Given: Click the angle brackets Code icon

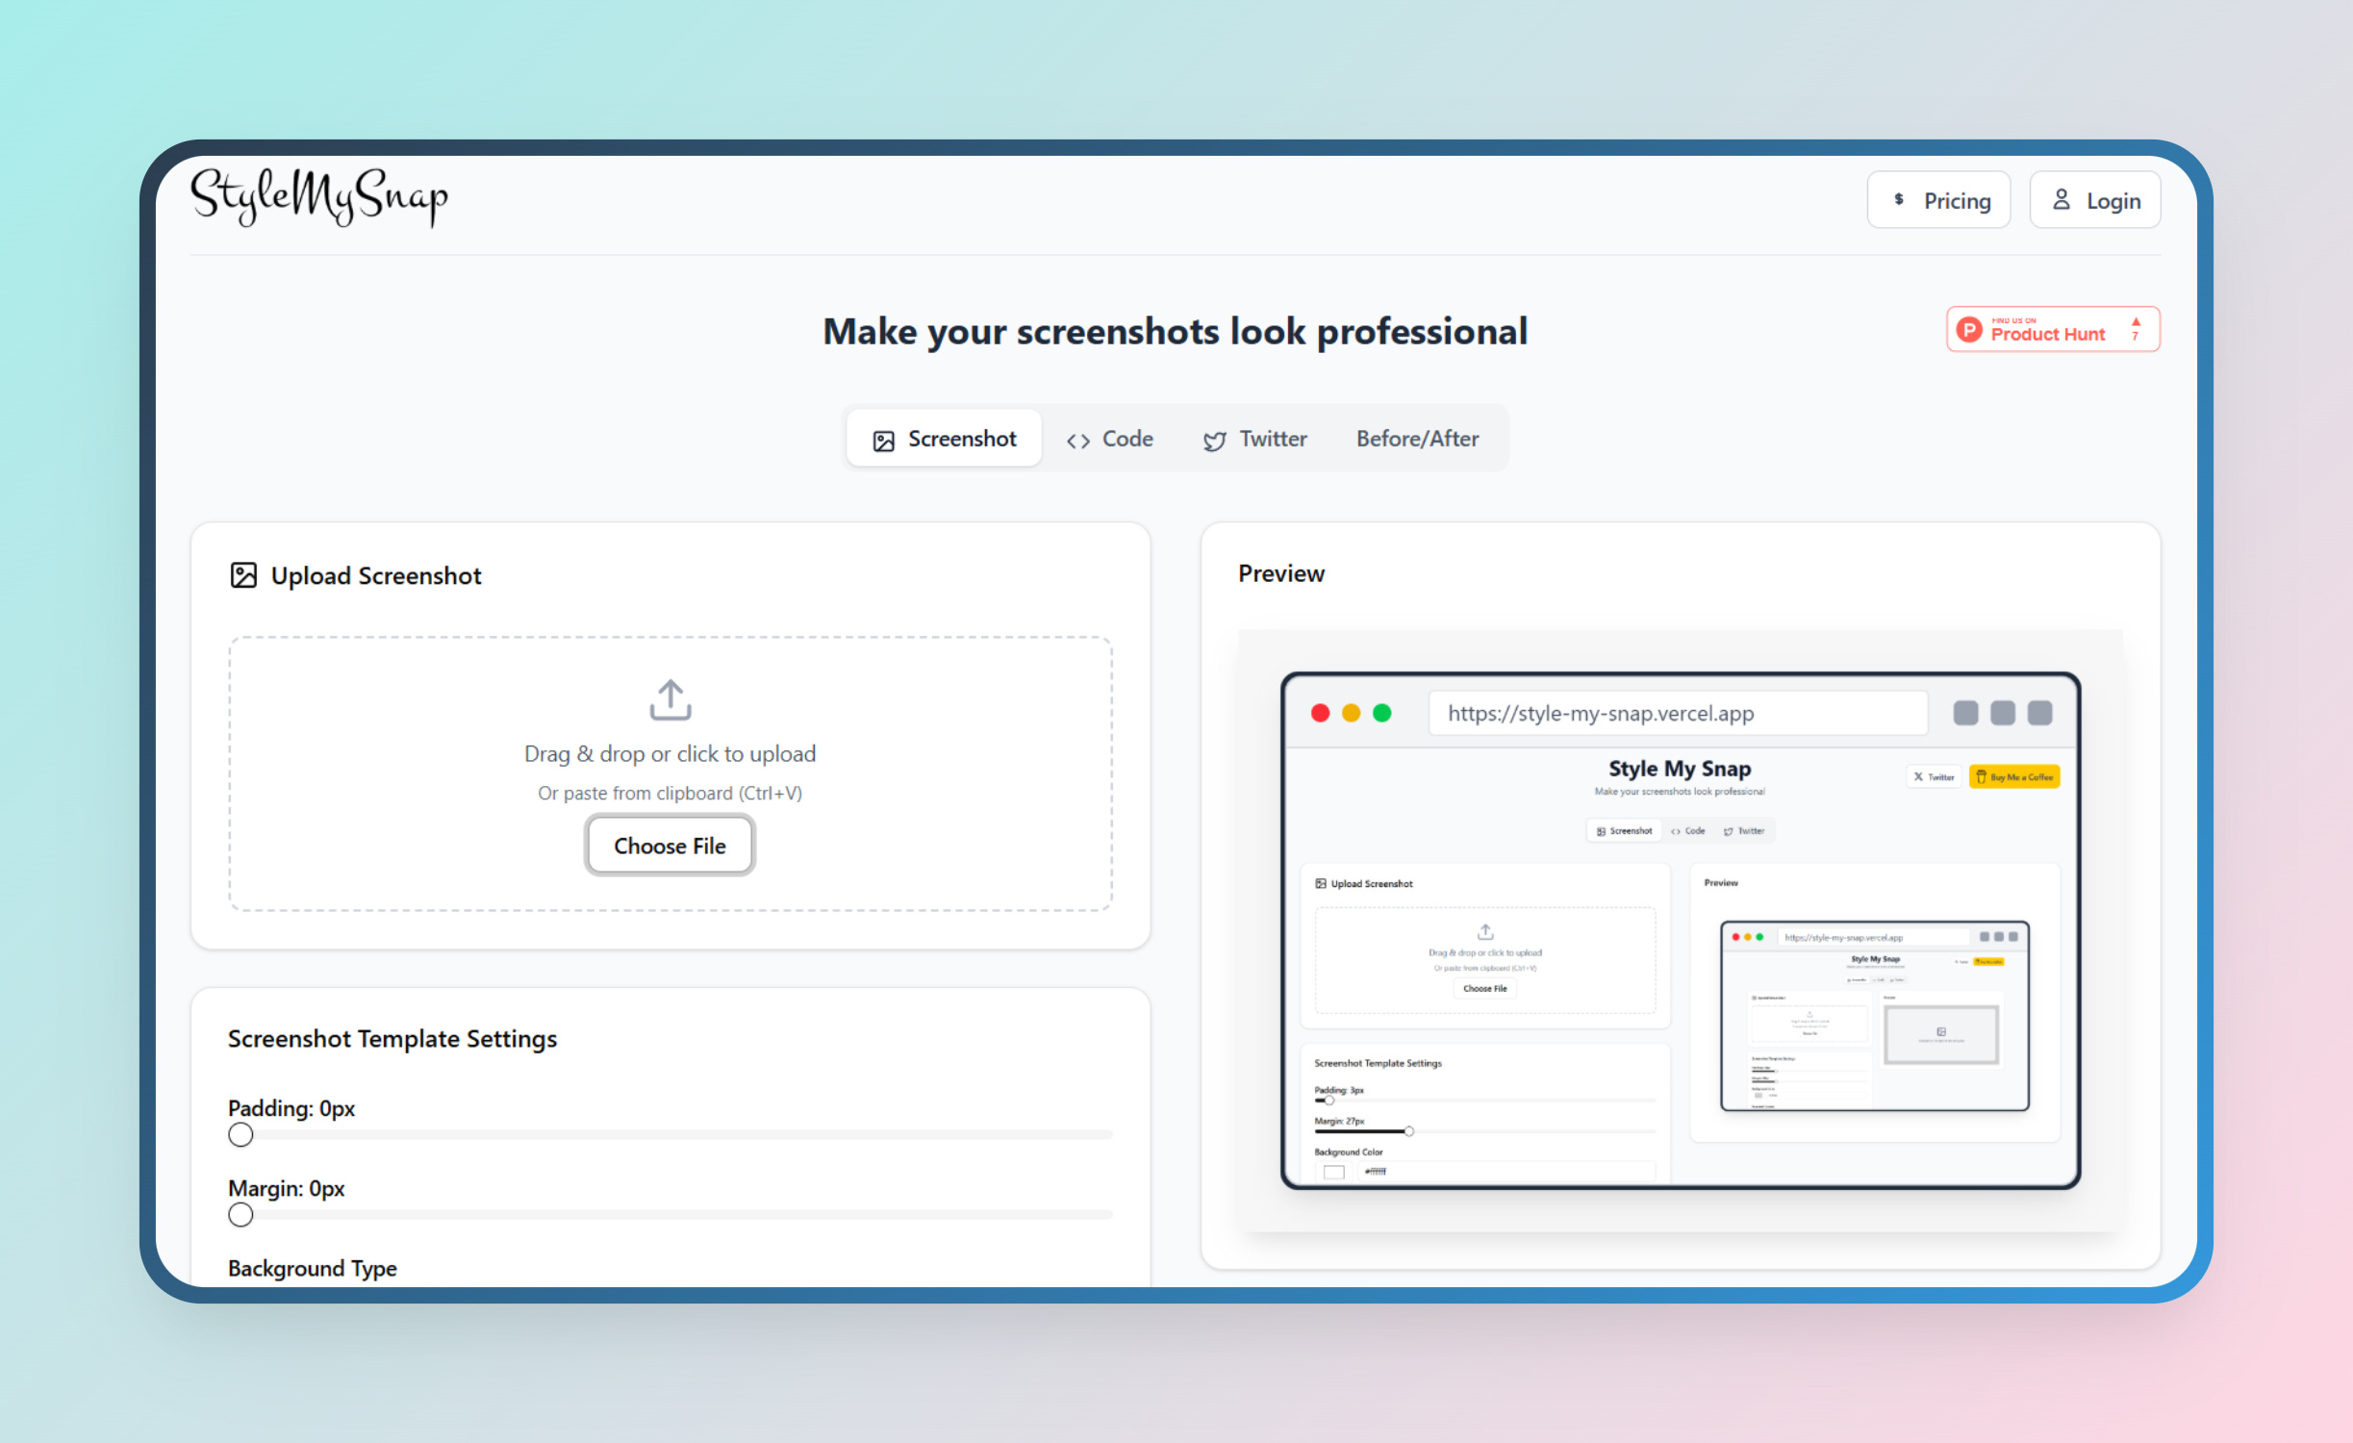Looking at the screenshot, I should click(x=1077, y=441).
